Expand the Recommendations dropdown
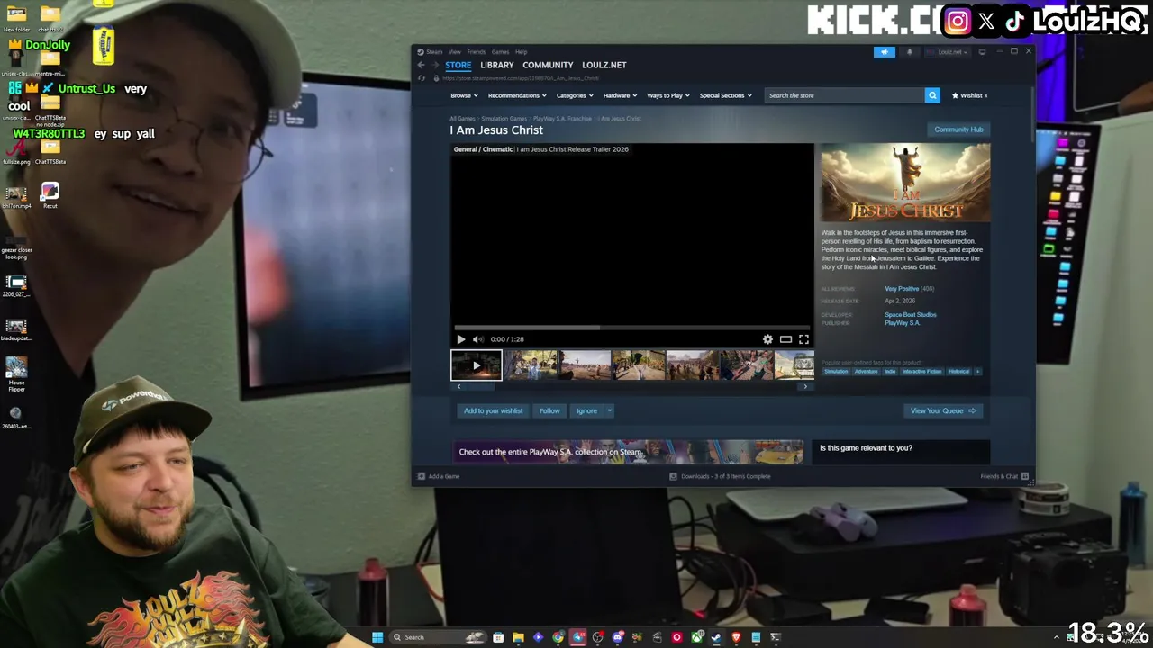 click(x=516, y=95)
